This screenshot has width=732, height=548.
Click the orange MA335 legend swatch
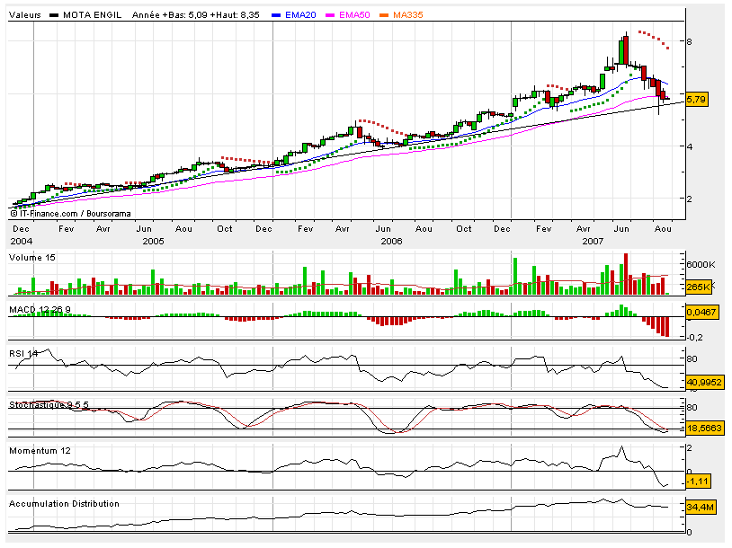[x=384, y=15]
